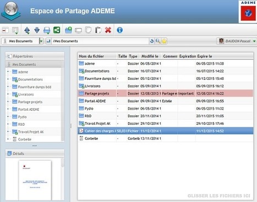Click the star bookmark icon
Viewport: 257px width, 202px height.
coord(164,41)
